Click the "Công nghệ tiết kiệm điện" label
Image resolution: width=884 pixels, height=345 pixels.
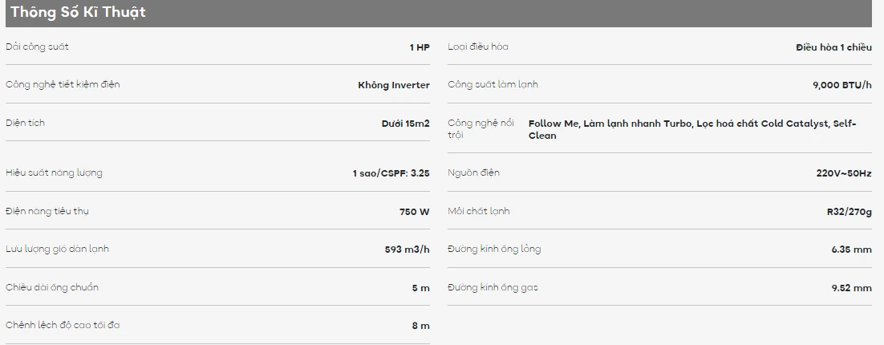coord(63,84)
